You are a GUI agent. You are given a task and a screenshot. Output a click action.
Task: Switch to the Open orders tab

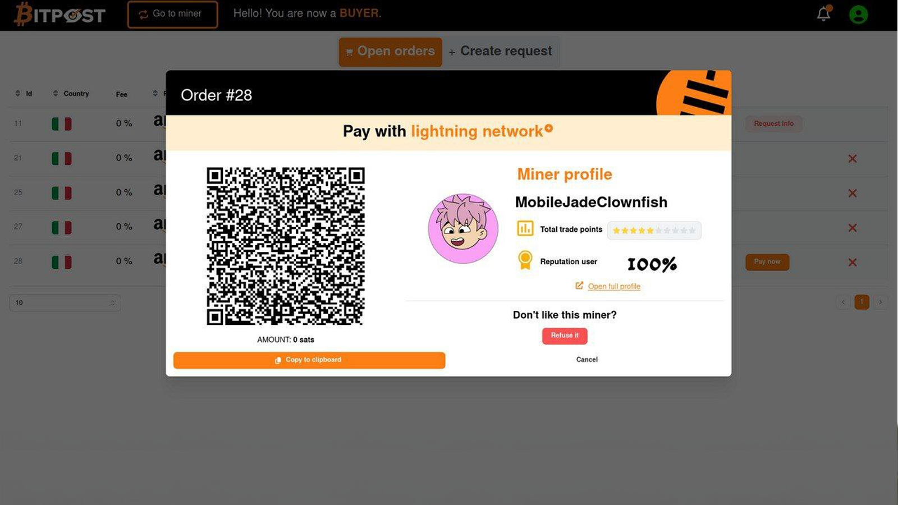coord(391,52)
